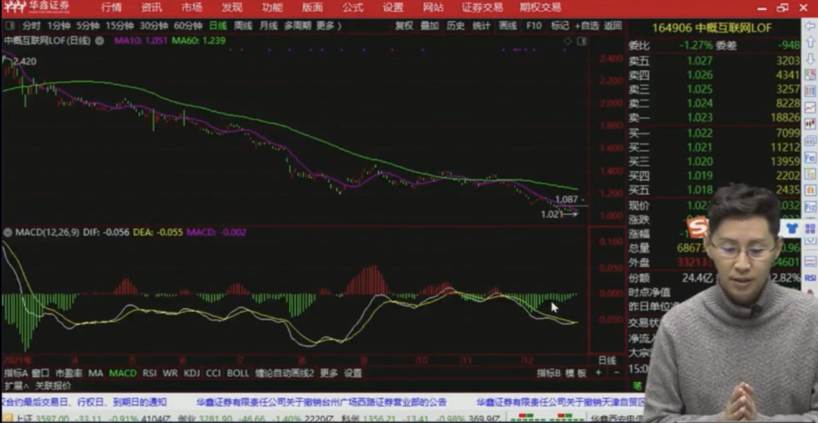Select the 15分钟 period
The image size is (818, 423).
120,26
